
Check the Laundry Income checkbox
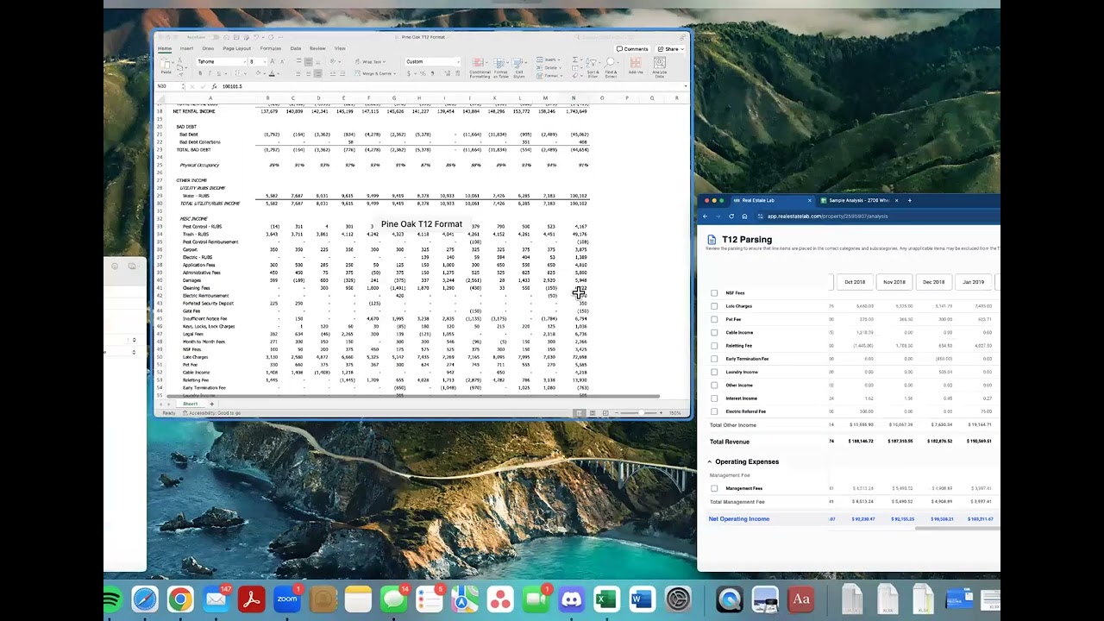point(714,372)
